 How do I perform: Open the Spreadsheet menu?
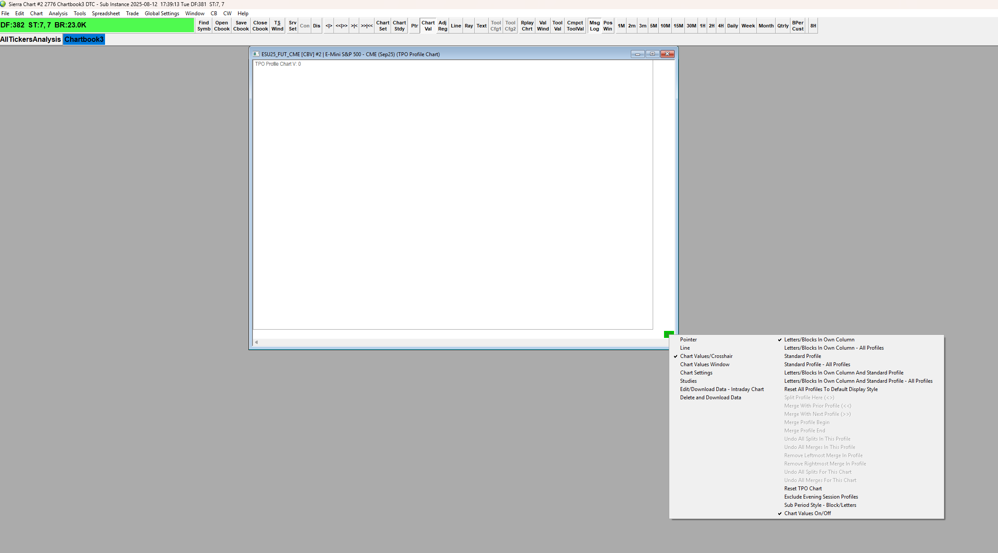click(106, 13)
